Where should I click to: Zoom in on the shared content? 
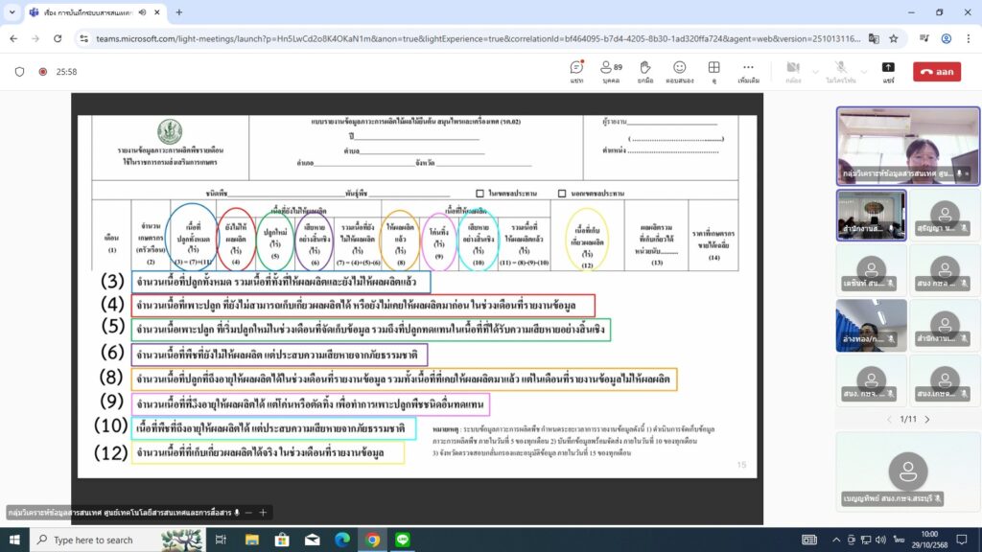[x=263, y=513]
